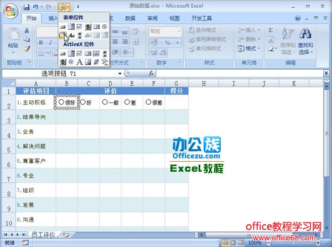Switch to the 审阅 ribbon tab
Image resolution: width=332 pixels, height=247 pixels.
click(x=152, y=18)
